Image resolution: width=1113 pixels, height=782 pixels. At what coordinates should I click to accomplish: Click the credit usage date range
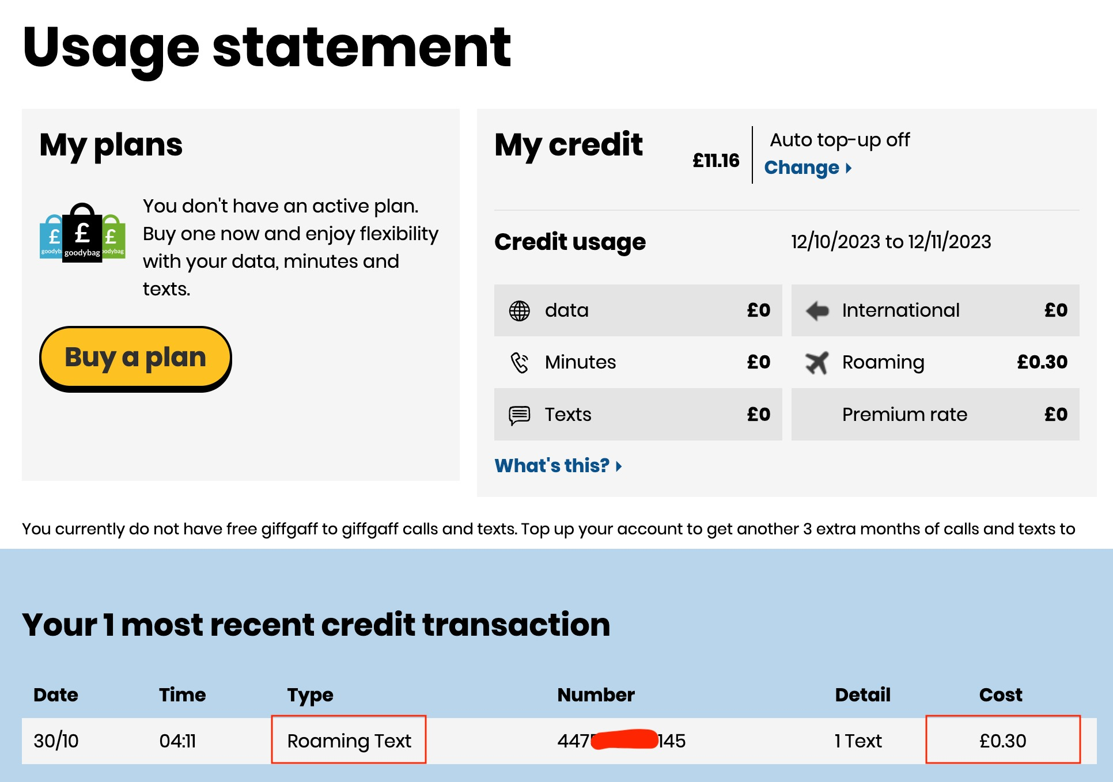[x=891, y=242]
